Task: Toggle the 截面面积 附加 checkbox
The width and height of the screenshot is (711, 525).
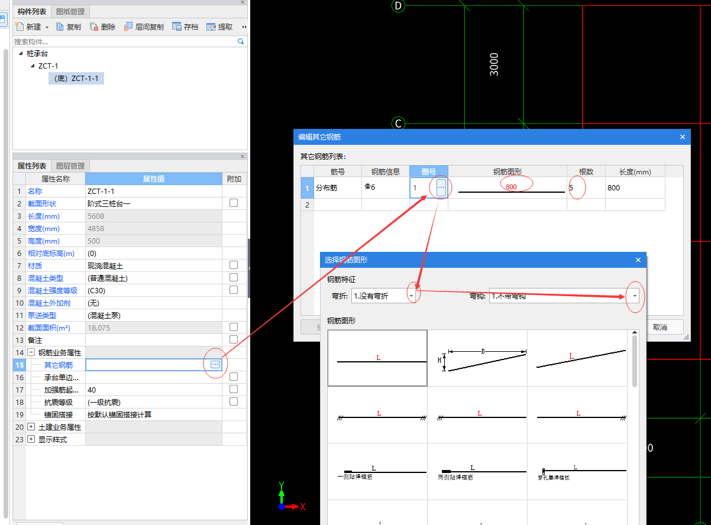Action: click(234, 327)
